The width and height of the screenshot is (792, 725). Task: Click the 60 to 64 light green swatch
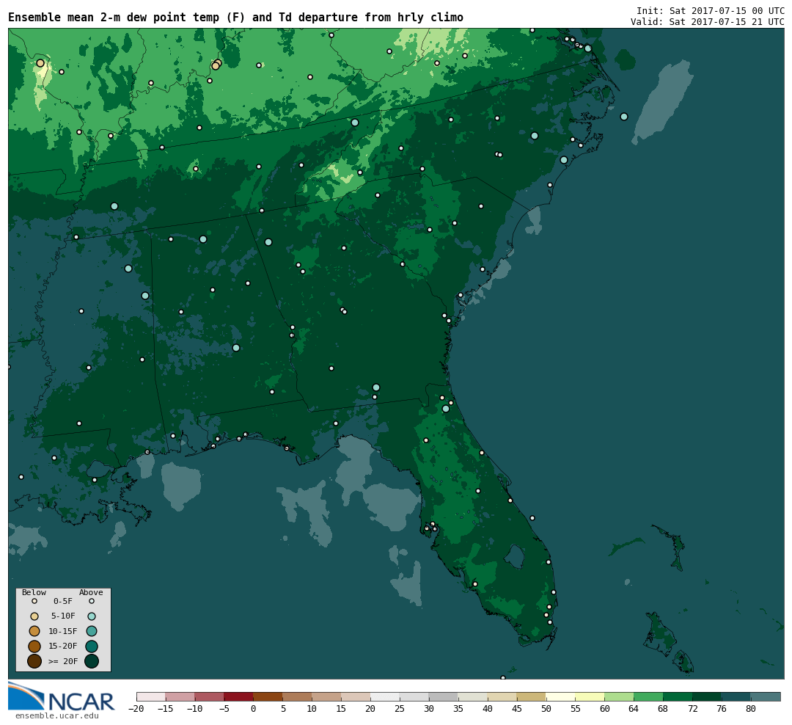(620, 696)
